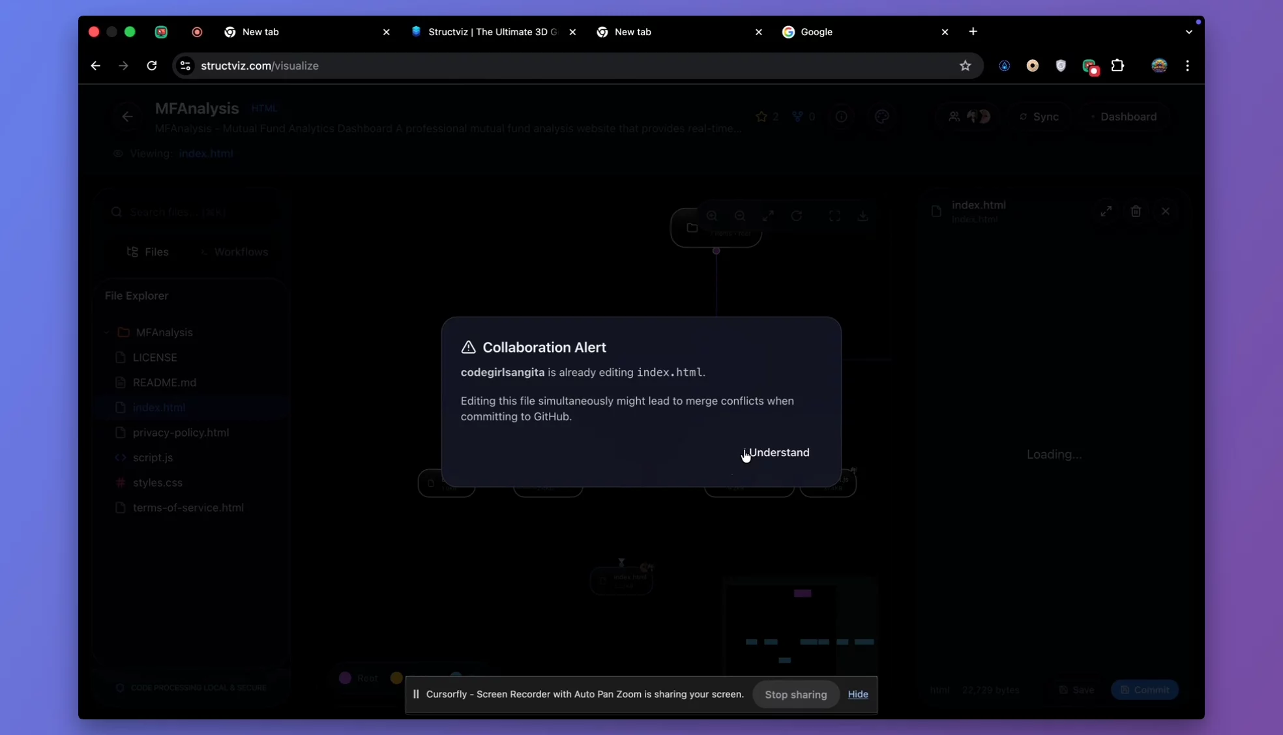The width and height of the screenshot is (1283, 735).
Task: Open a new browser tab with plus button
Action: click(x=973, y=32)
